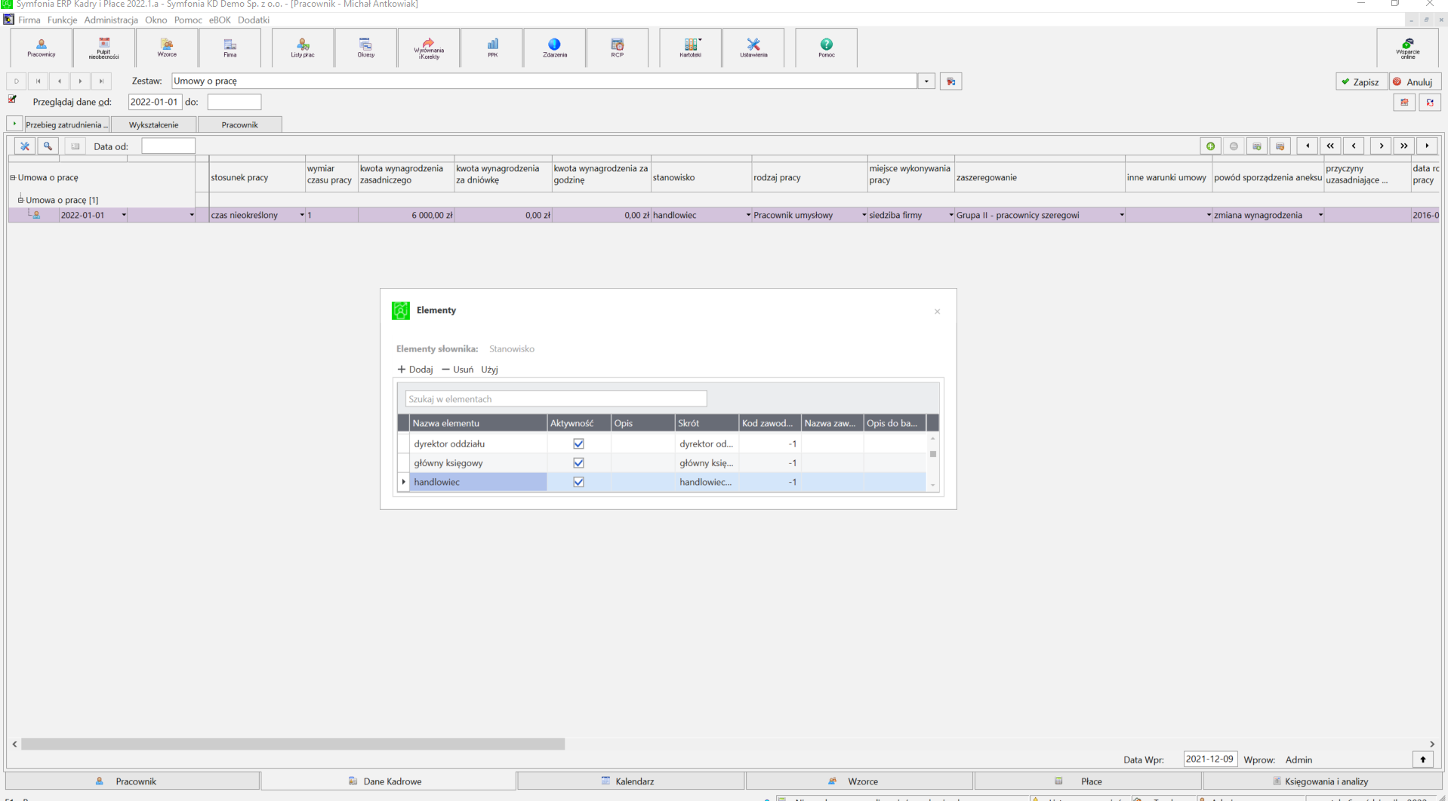The image size is (1448, 801).
Task: Open Wsparcie online icon
Action: [x=1408, y=48]
